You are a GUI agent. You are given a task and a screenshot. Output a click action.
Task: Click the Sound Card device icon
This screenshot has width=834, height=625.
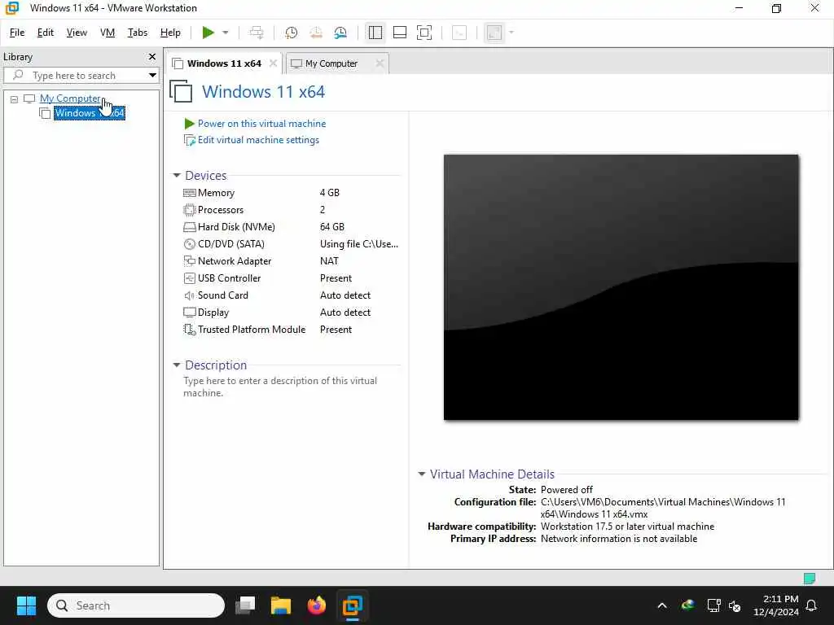click(x=189, y=295)
